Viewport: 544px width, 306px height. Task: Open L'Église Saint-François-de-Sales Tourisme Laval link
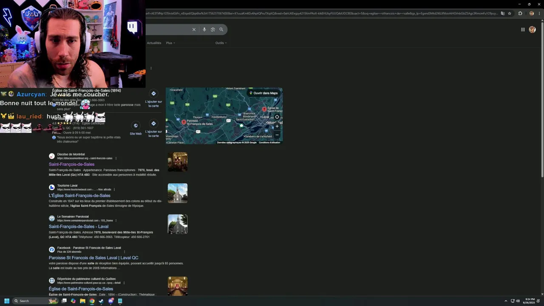pos(79,195)
